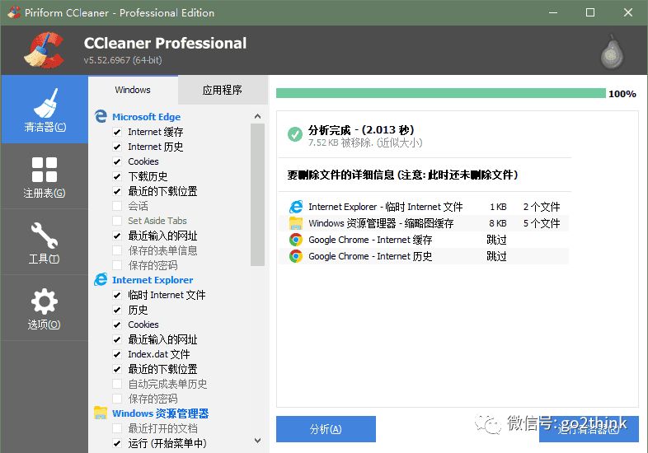
Task: Uncheck IE 最近输入的网址 checkbox
Action: pyautogui.click(x=117, y=339)
